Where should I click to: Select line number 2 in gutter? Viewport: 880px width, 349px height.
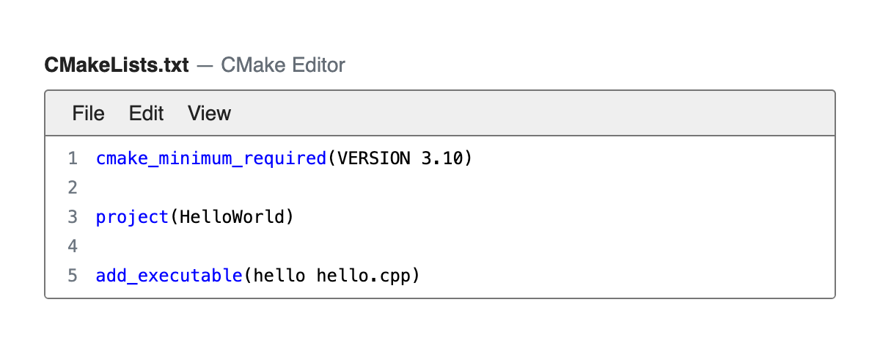point(72,188)
